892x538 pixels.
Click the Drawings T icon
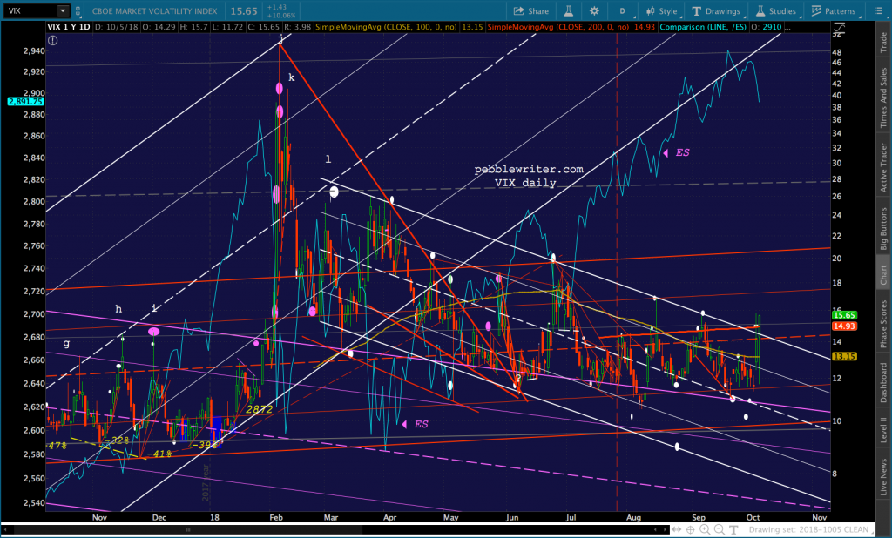696,10
